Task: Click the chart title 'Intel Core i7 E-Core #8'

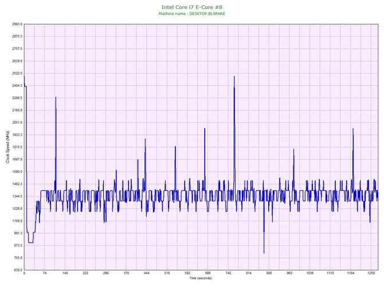Action: click(x=192, y=7)
